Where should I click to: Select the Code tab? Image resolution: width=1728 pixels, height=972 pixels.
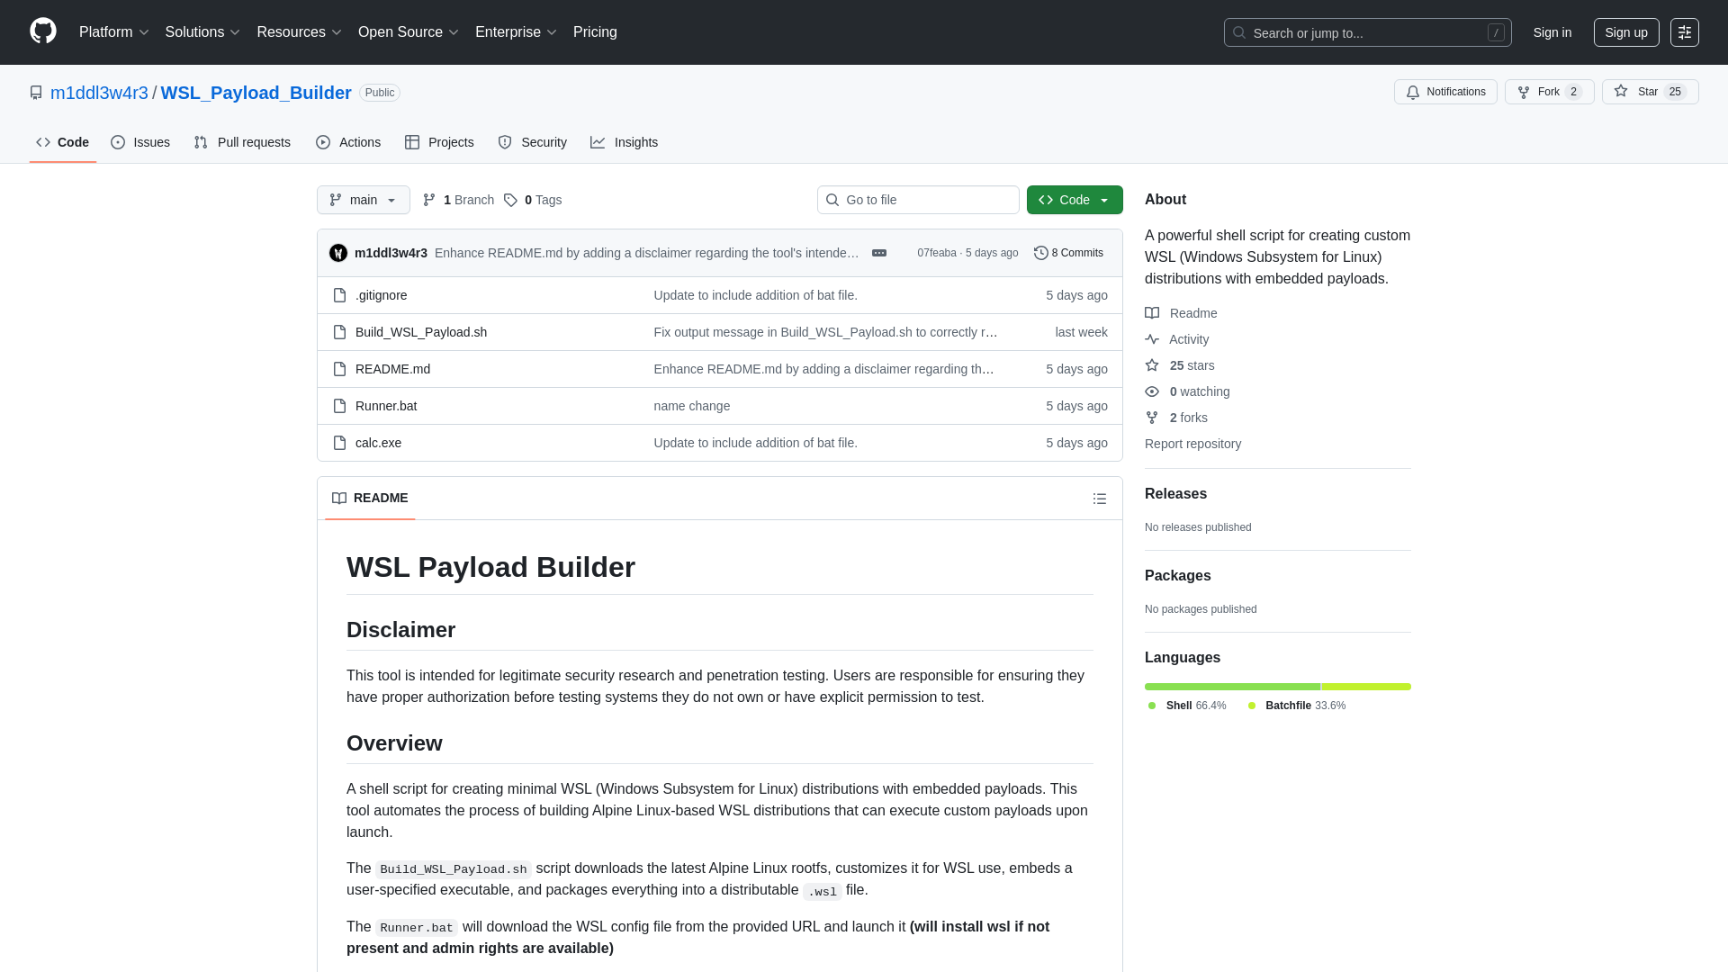coord(63,142)
